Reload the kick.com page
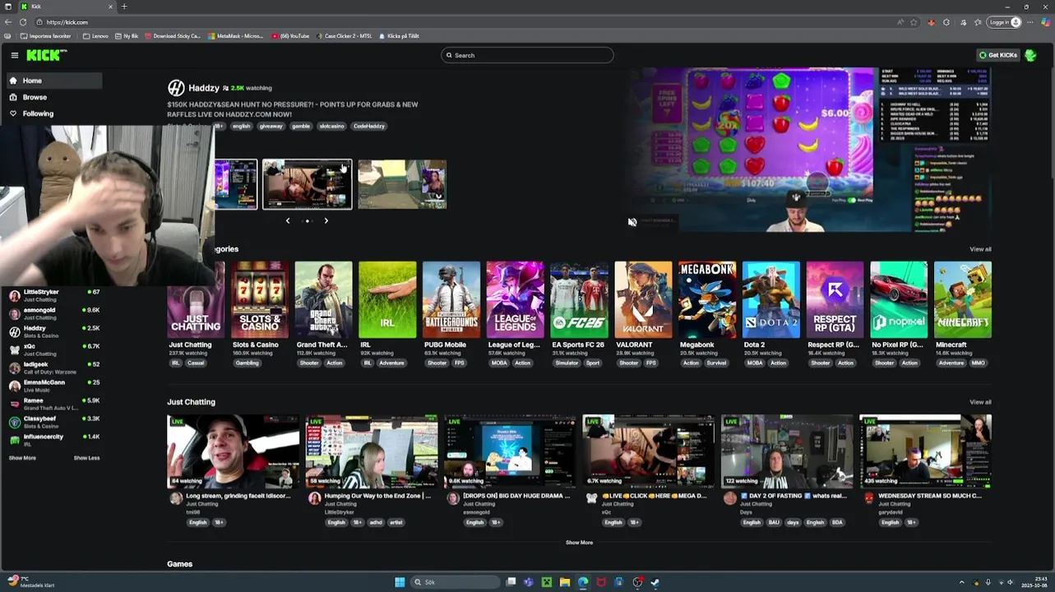This screenshot has height=592, width=1055. (x=23, y=22)
